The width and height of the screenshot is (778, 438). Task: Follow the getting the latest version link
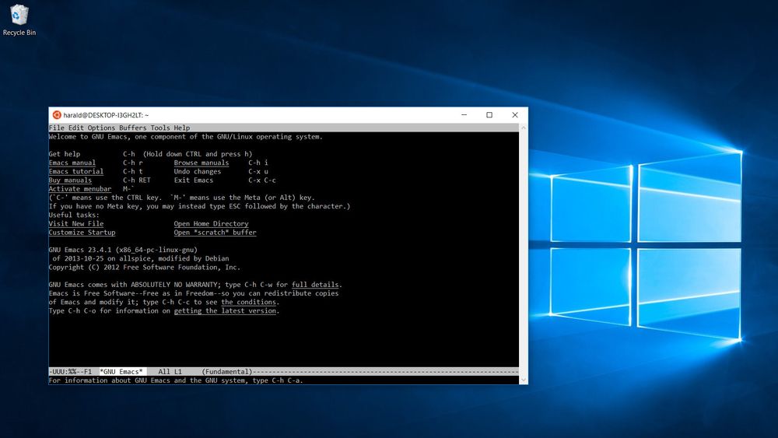click(x=225, y=311)
